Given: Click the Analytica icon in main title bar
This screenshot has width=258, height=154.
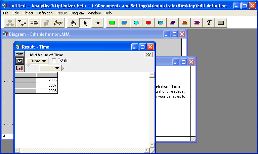Looking at the screenshot, I should (x=5, y=6).
